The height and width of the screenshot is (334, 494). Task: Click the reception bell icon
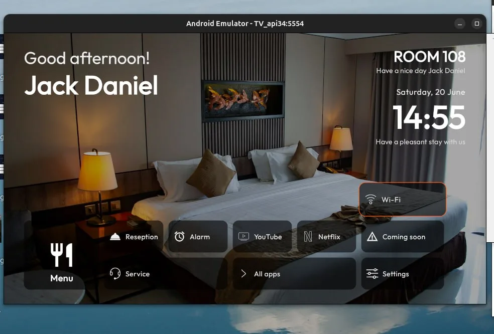(x=115, y=236)
